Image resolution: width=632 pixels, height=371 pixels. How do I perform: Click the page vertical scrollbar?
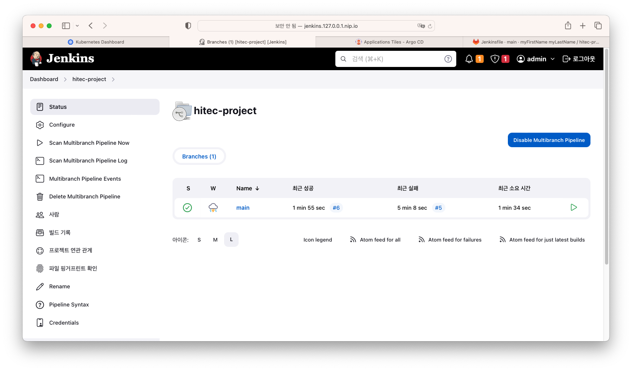click(606, 156)
